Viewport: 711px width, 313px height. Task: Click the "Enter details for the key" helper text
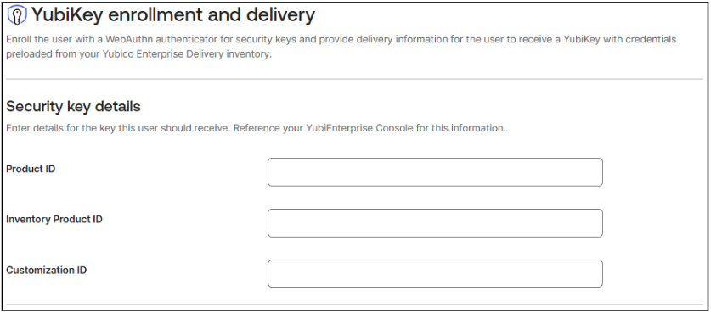(x=53, y=128)
